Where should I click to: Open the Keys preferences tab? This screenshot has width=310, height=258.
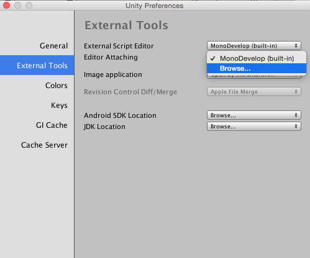coord(59,105)
